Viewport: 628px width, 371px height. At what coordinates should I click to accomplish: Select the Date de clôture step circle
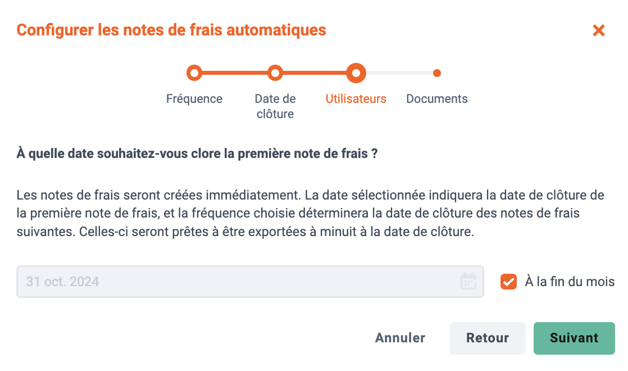(x=275, y=73)
